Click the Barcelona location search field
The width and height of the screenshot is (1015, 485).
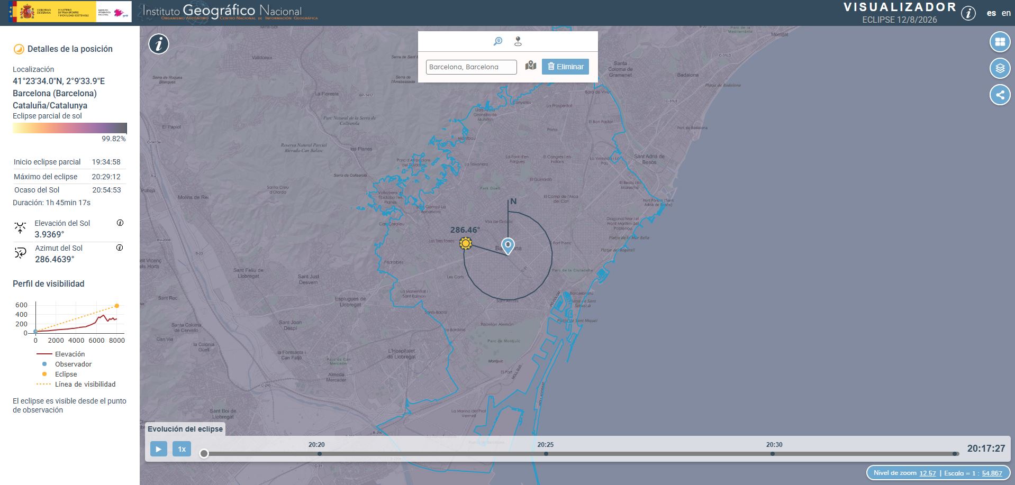coord(471,67)
